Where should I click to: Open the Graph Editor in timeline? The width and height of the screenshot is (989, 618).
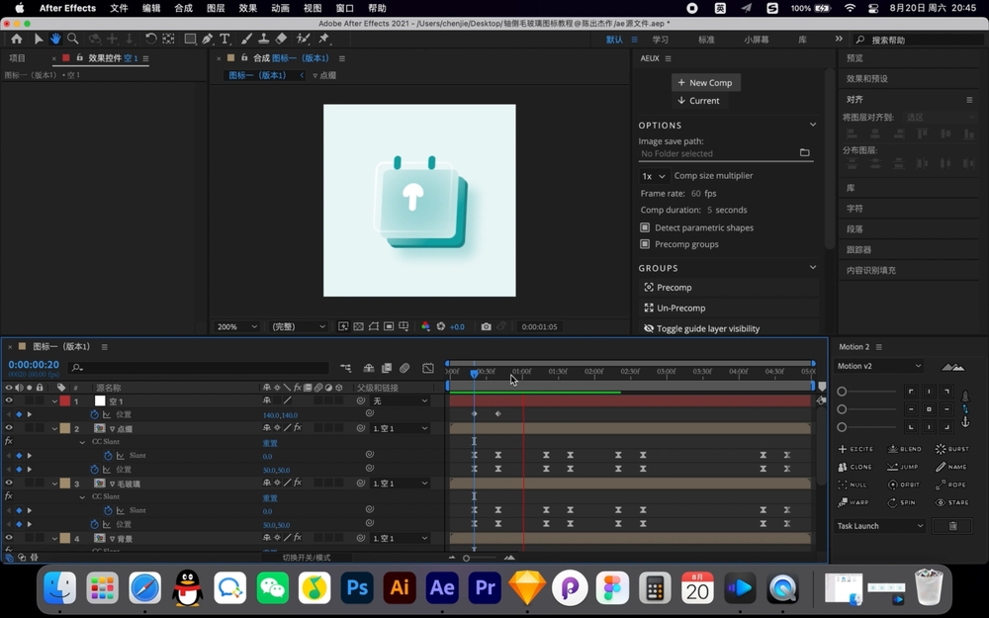coord(428,368)
